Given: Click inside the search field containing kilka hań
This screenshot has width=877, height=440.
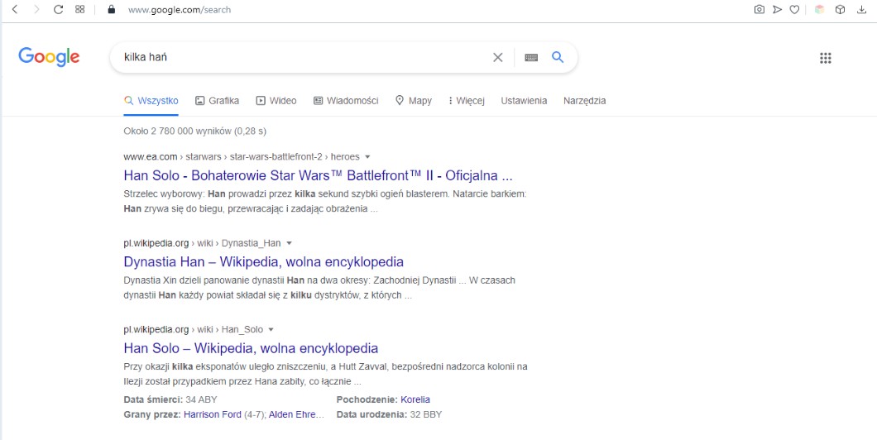Looking at the screenshot, I should tap(298, 57).
